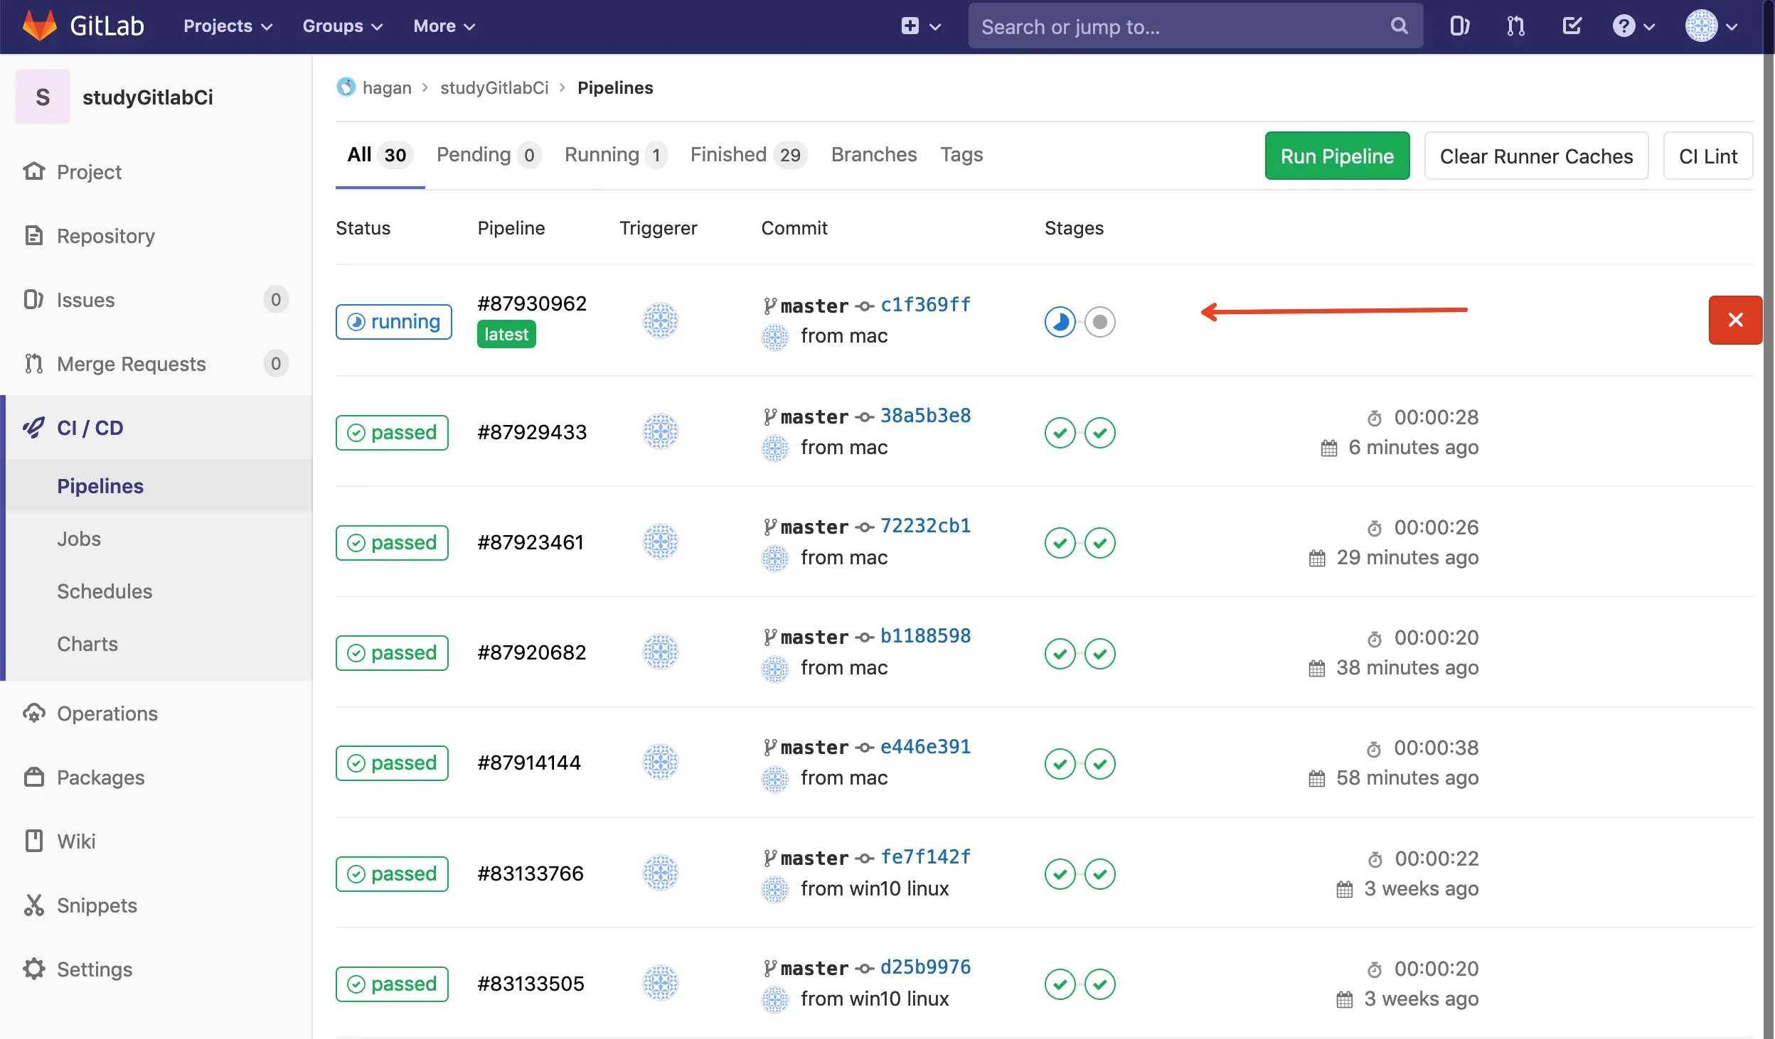Open the CI Lint button
This screenshot has height=1039, width=1775.
pos(1707,156)
